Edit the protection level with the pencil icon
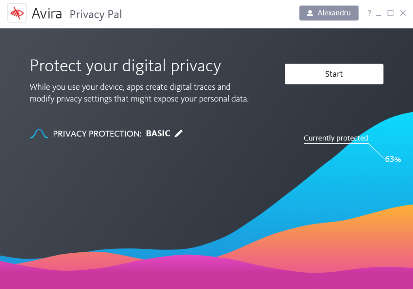 (x=179, y=134)
